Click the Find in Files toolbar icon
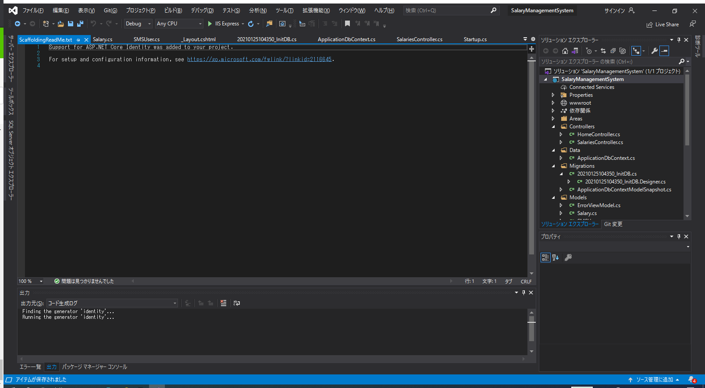 [269, 24]
